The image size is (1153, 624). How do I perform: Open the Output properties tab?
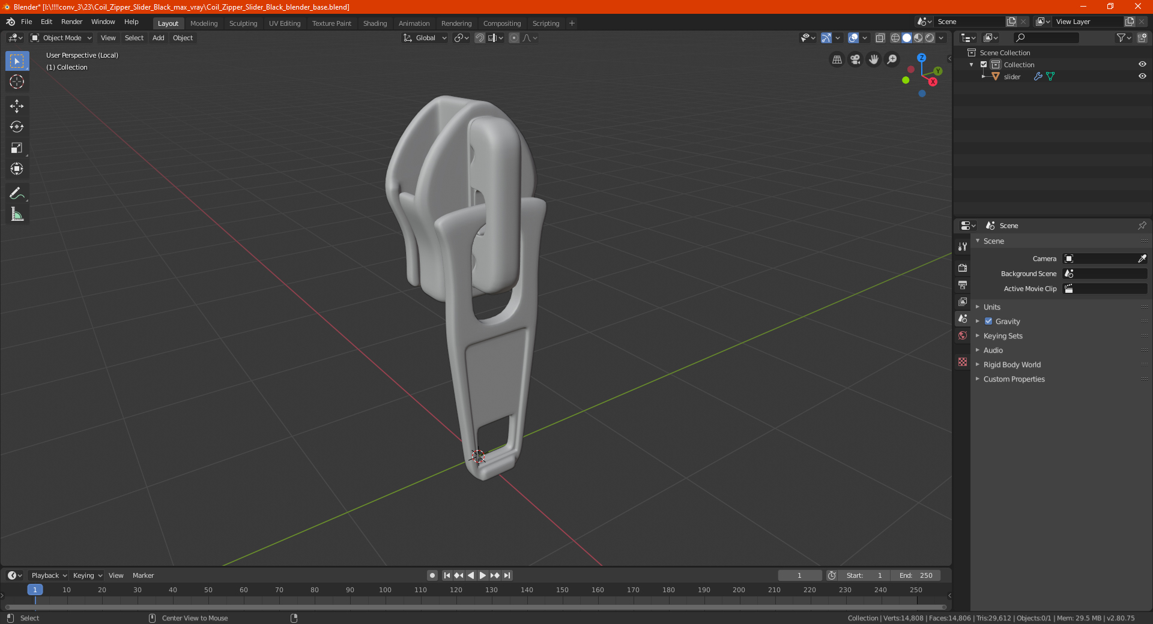[963, 284]
